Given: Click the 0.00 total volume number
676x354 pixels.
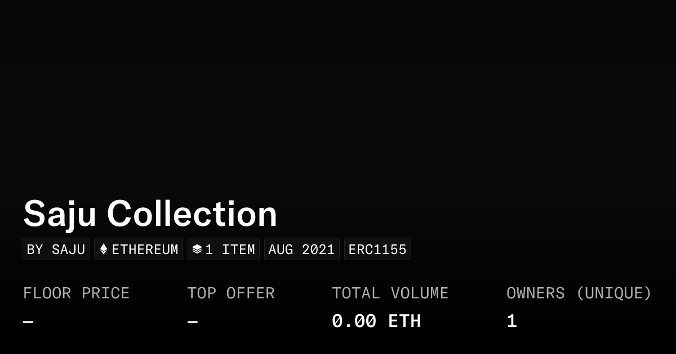Looking at the screenshot, I should (354, 321).
